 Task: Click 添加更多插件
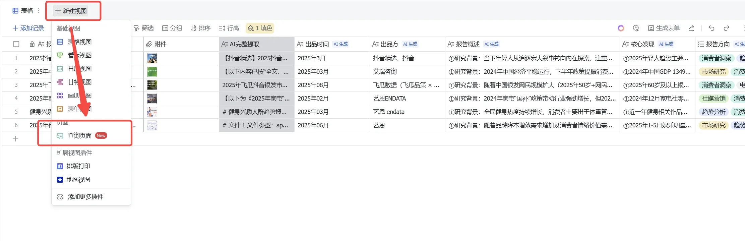point(91,197)
